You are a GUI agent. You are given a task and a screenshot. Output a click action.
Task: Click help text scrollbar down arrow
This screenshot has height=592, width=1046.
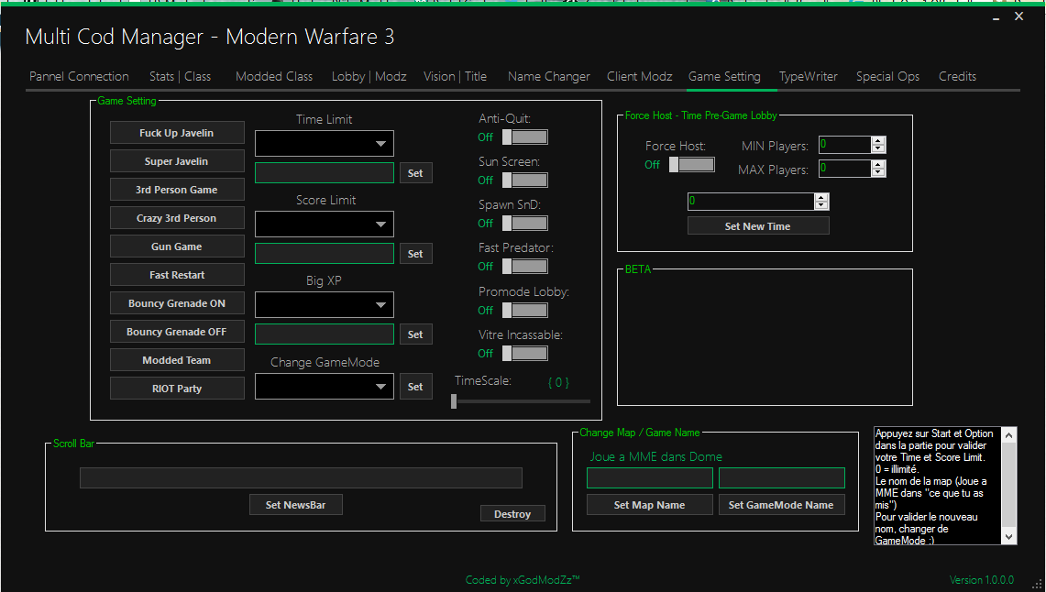pyautogui.click(x=1009, y=537)
